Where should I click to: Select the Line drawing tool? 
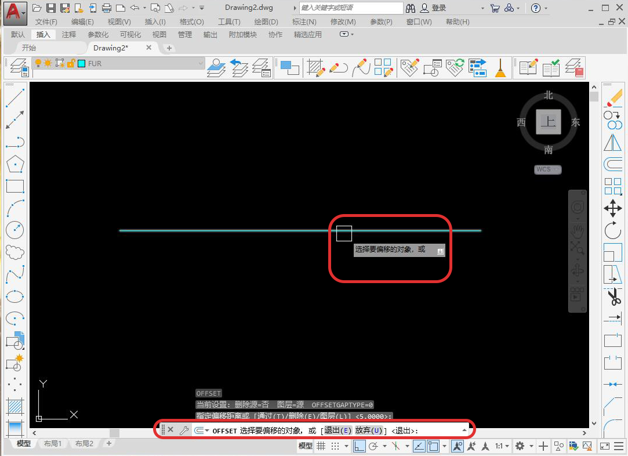coord(15,98)
